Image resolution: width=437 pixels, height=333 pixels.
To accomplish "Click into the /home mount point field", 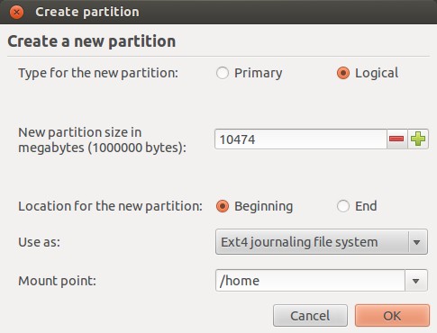I will point(310,281).
